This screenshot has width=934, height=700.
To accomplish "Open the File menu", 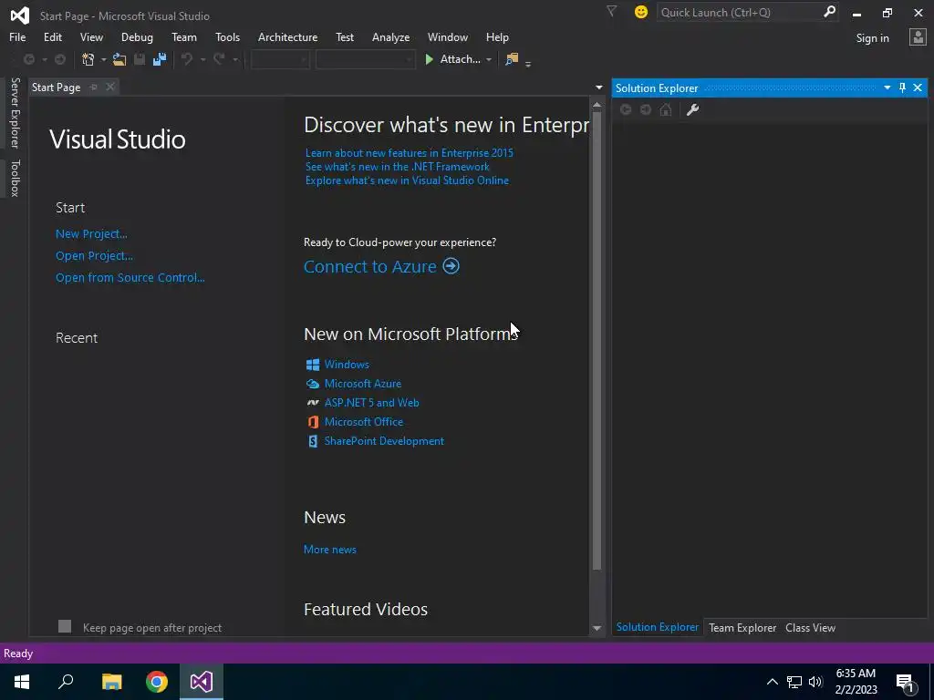I will 17,36.
